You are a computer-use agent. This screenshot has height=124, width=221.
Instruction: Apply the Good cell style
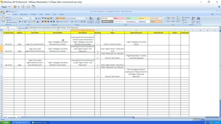[132, 18]
